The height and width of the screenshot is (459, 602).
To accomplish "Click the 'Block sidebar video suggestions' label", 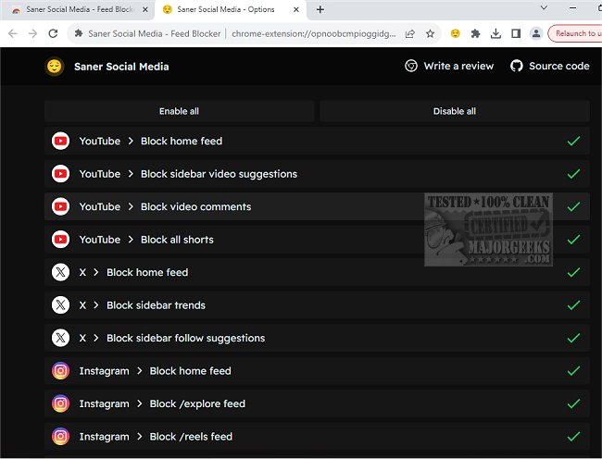I will click(x=219, y=174).
